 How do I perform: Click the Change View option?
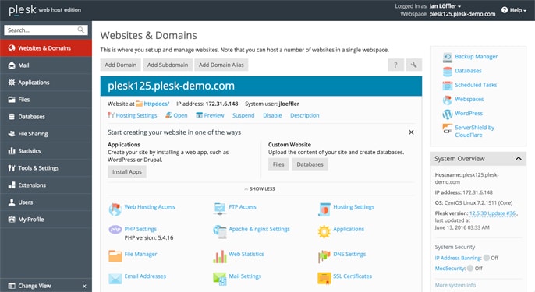pyautogui.click(x=34, y=286)
